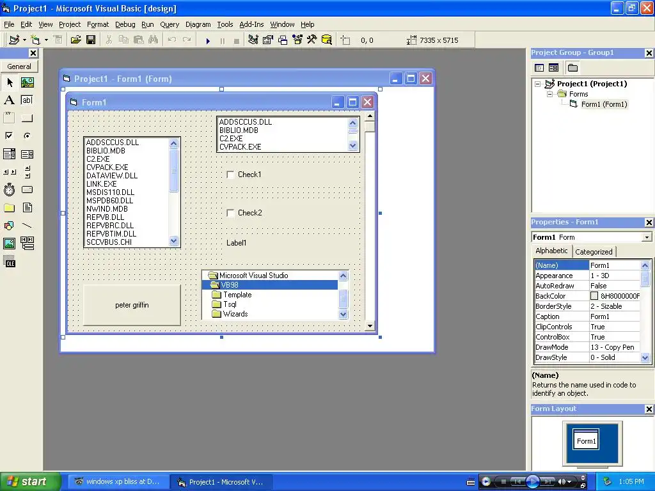The height and width of the screenshot is (491, 655).
Task: Select the Timer tool in the toolbox
Action: tap(10, 189)
